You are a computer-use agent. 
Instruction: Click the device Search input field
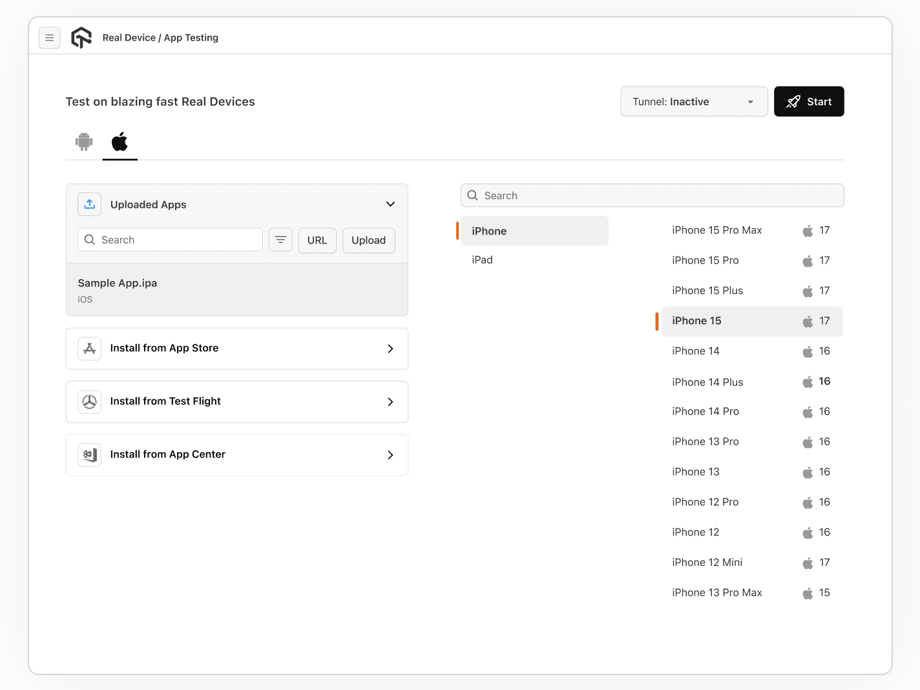652,195
